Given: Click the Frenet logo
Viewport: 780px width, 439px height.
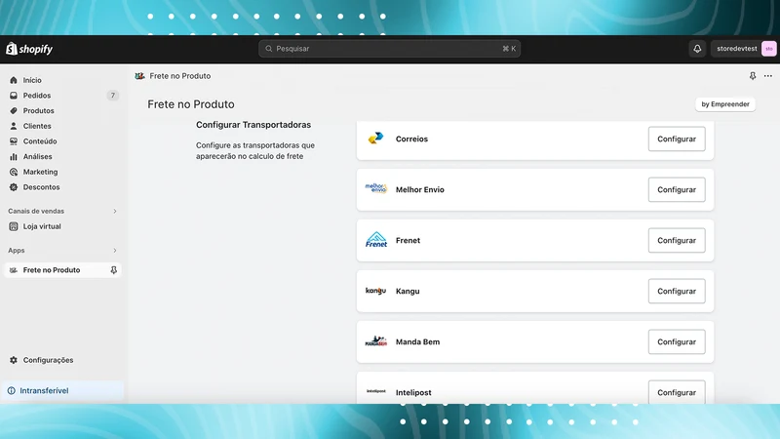Looking at the screenshot, I should tap(376, 239).
